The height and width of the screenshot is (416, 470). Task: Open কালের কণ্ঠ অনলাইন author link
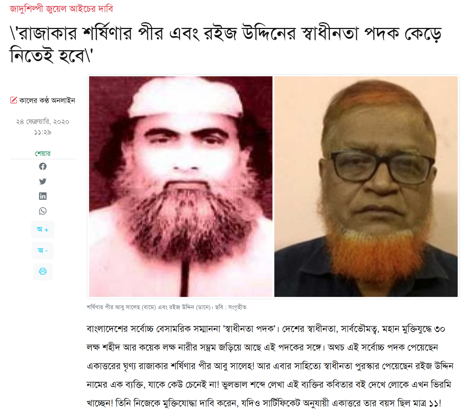pyautogui.click(x=47, y=100)
